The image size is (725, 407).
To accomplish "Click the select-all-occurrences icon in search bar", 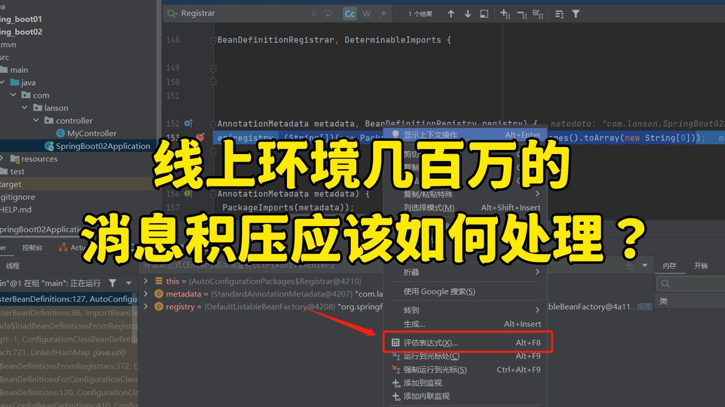I will point(537,13).
